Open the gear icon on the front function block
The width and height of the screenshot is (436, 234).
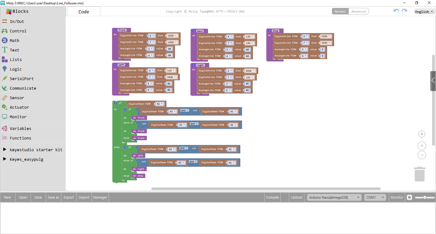[115, 30]
